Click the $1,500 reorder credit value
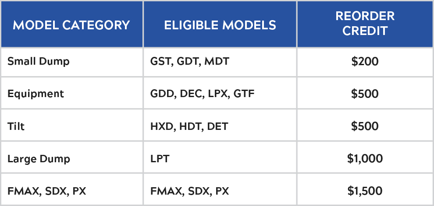The width and height of the screenshot is (434, 206). click(x=365, y=192)
